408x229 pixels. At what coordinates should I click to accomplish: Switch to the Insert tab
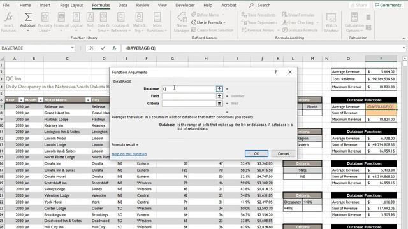45,5
